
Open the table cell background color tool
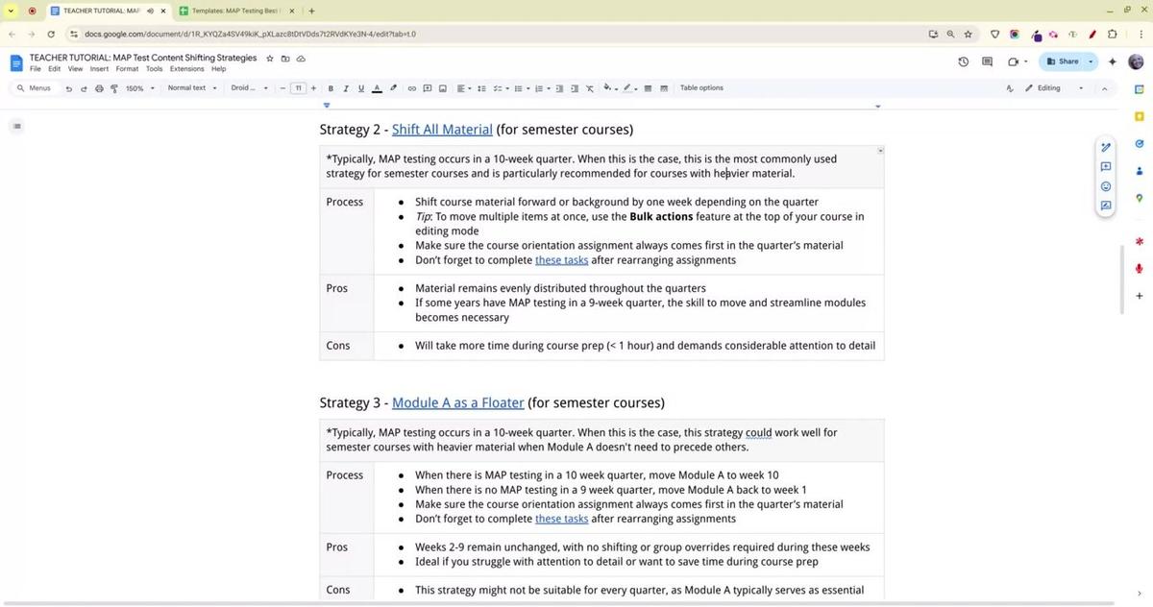[609, 88]
